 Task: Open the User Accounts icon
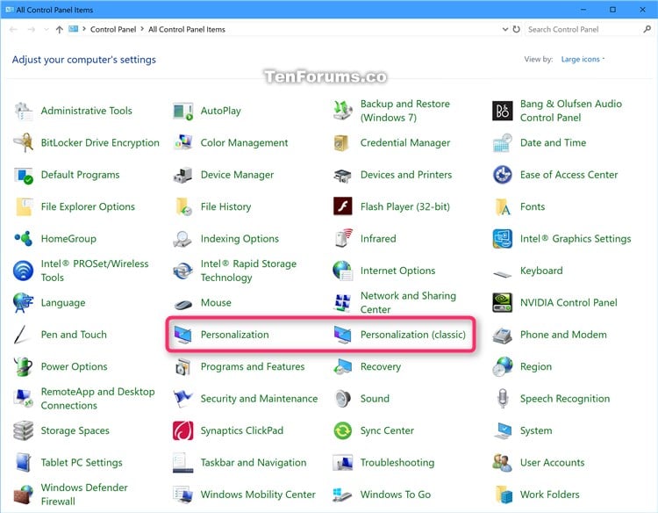[503, 463]
